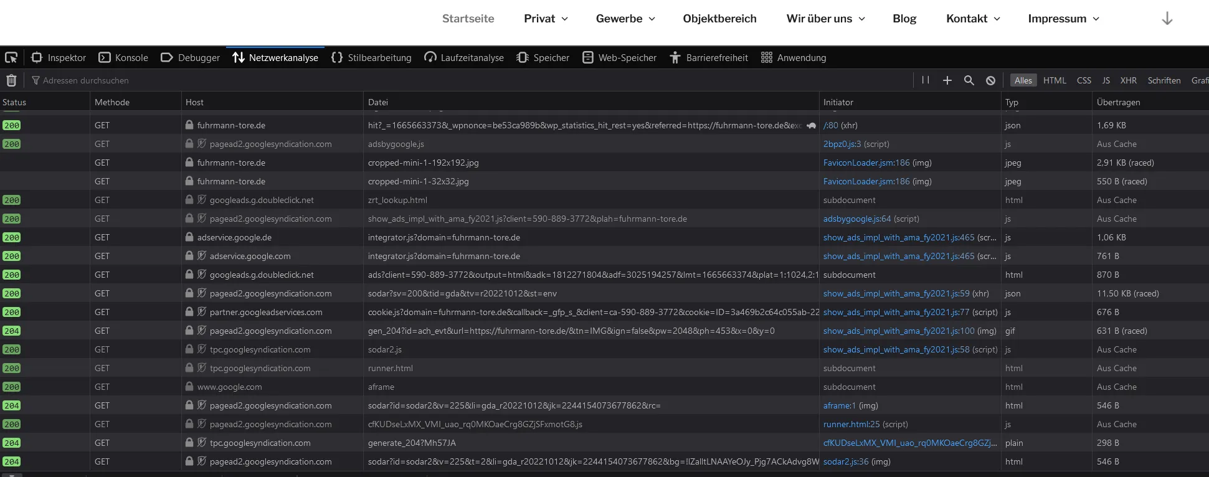Sort requests by the Methode column header
The height and width of the screenshot is (477, 1209).
click(136, 102)
